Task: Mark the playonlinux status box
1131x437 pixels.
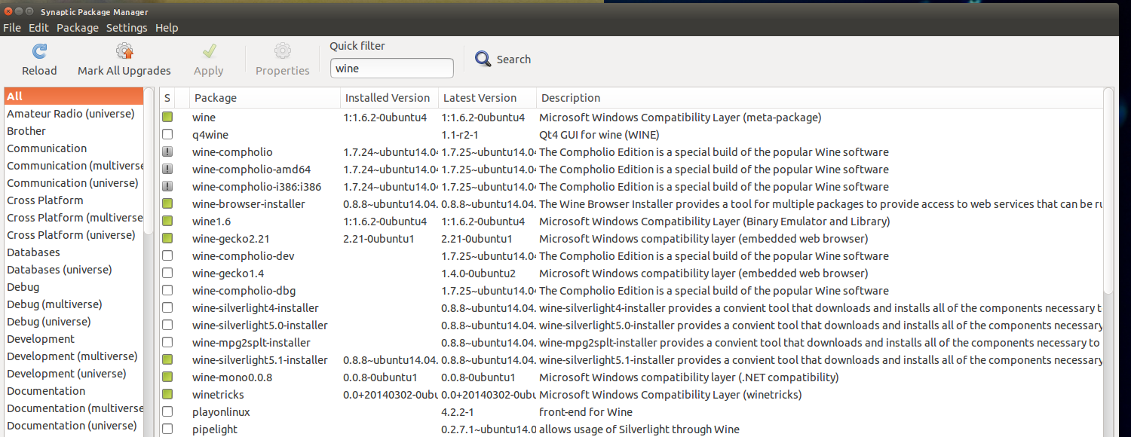Action: click(167, 412)
